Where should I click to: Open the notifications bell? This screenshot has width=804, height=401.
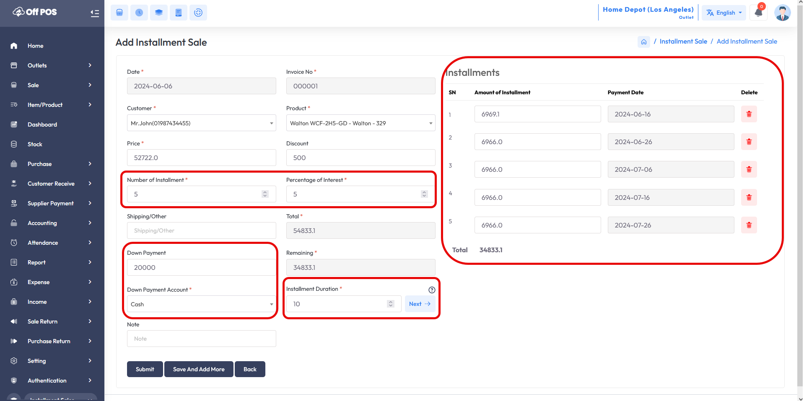(758, 12)
